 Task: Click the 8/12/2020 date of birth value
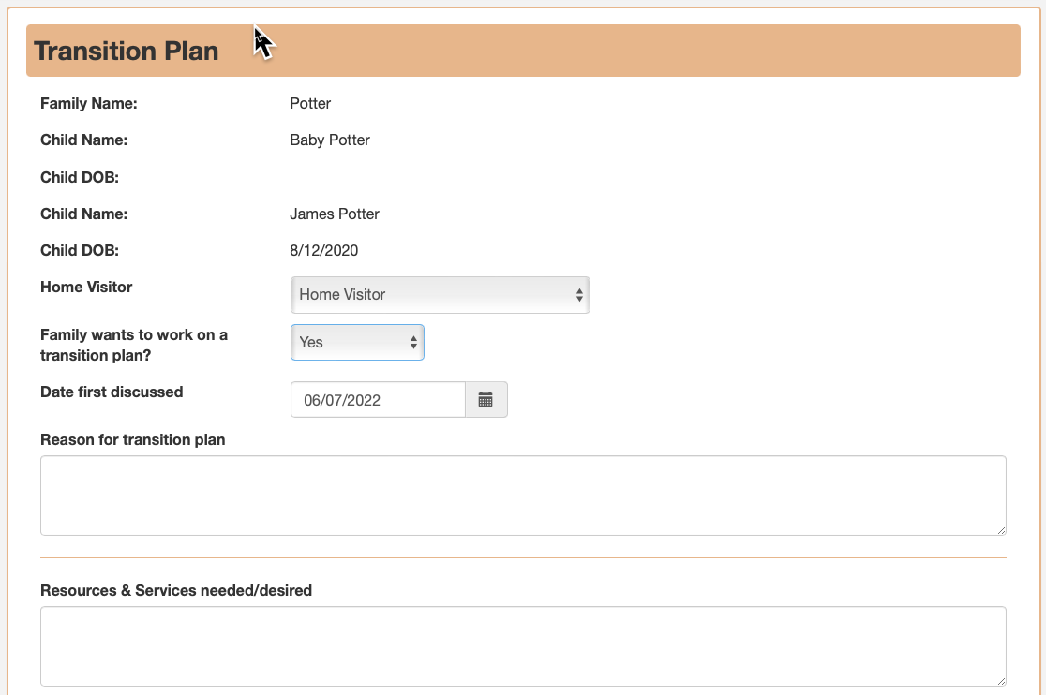pos(324,250)
